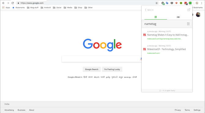This screenshot has height=113, width=205.
Task: Open the Blog stuff bookmarks folder
Action: click(33, 8)
